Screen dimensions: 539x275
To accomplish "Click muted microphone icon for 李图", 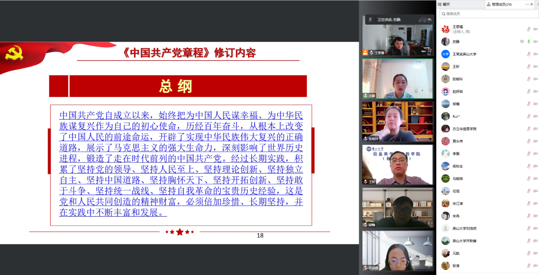I will [x=529, y=154].
